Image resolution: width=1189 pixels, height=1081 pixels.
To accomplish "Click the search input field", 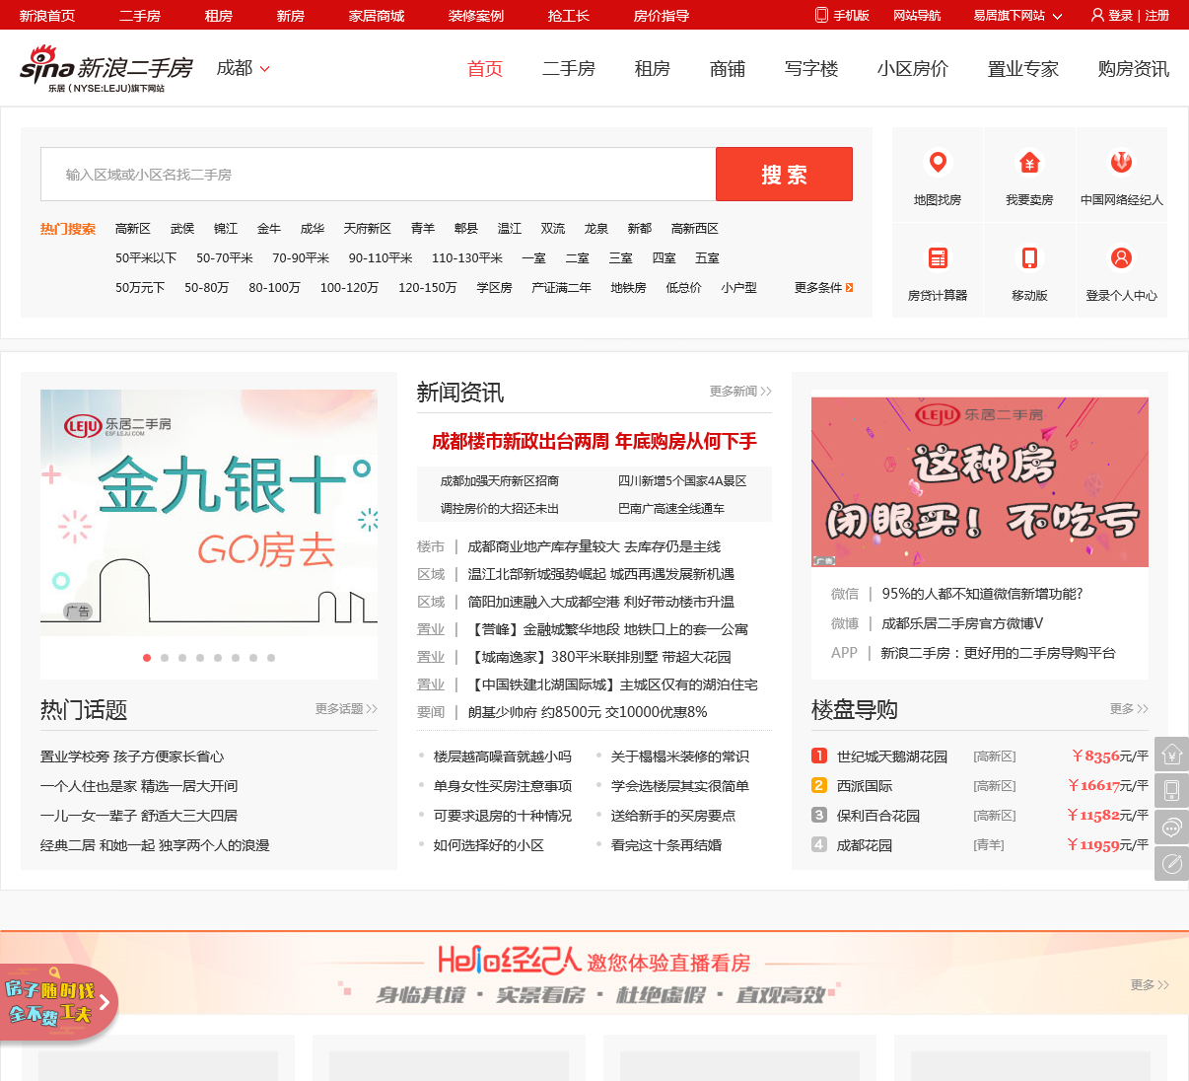I will click(379, 174).
